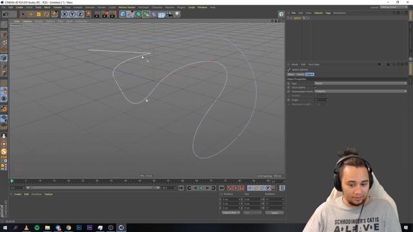
Task: Select the Spline object in Object Manager
Action: point(297,18)
